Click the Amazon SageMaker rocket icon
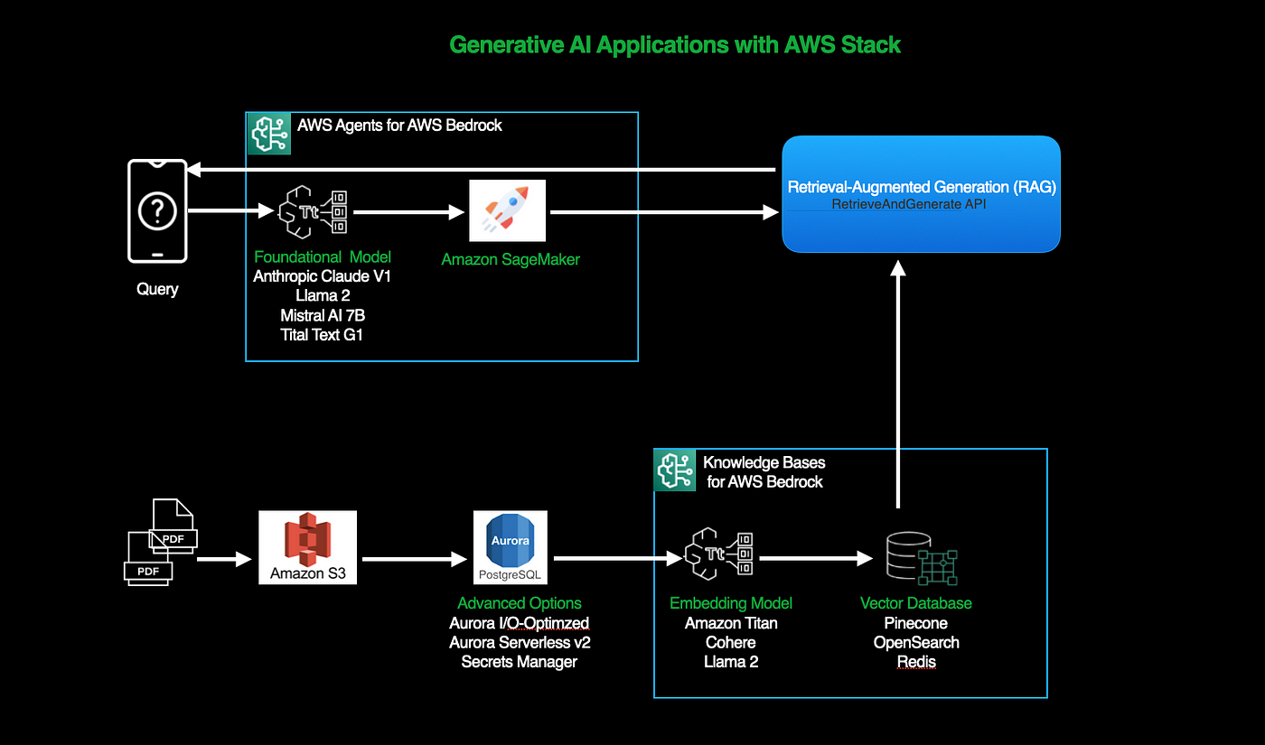1265x745 pixels. [x=508, y=210]
